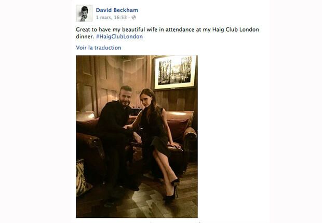Open the posted photo of the couple

137,136
